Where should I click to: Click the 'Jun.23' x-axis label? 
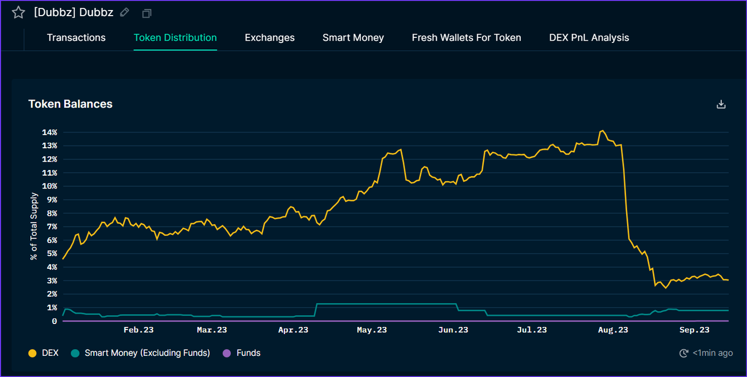[x=453, y=330]
